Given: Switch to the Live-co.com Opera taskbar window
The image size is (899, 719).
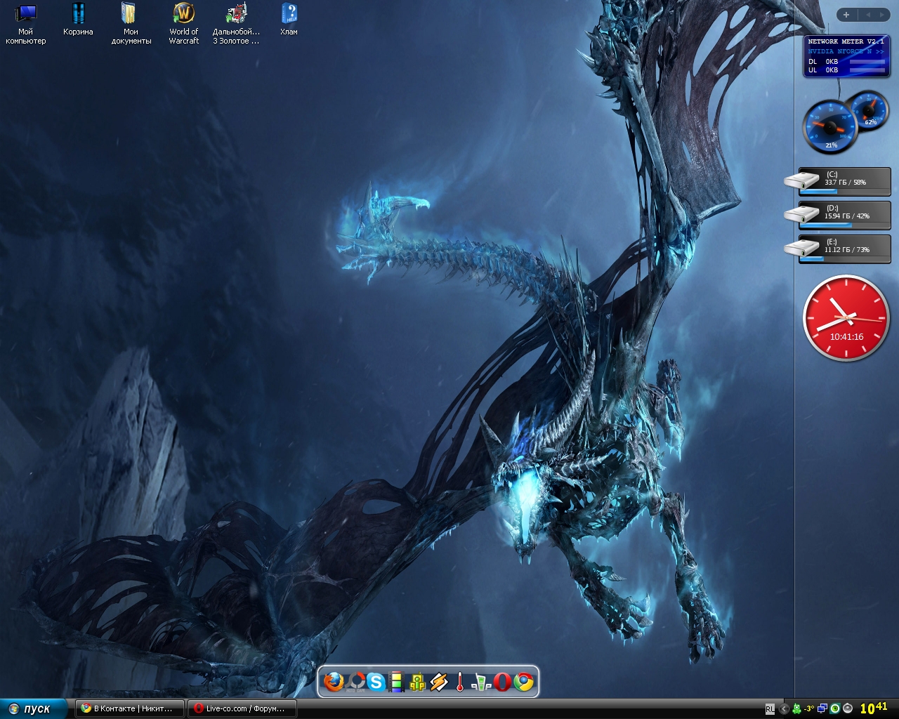Looking at the screenshot, I should (x=242, y=708).
